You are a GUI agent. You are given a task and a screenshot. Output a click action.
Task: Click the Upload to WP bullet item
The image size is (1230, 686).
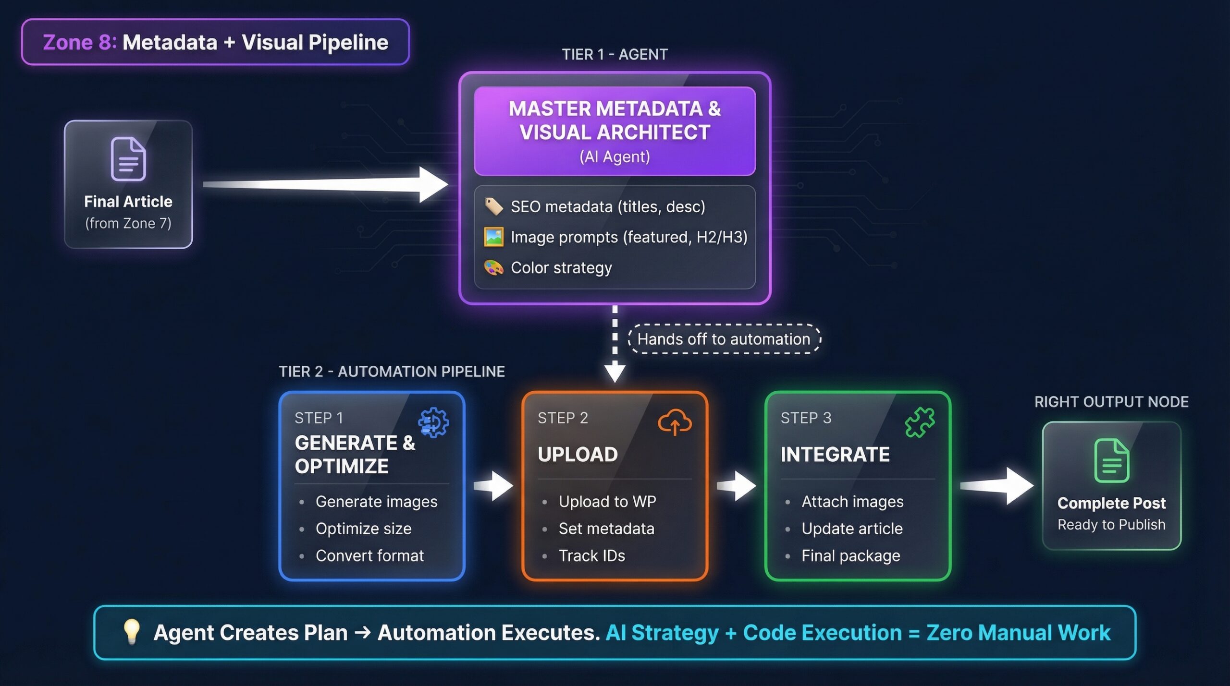(x=607, y=501)
